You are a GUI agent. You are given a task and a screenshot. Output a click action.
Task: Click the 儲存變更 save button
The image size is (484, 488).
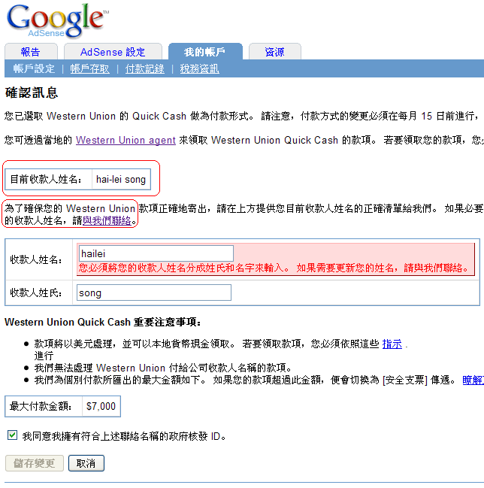(x=35, y=463)
